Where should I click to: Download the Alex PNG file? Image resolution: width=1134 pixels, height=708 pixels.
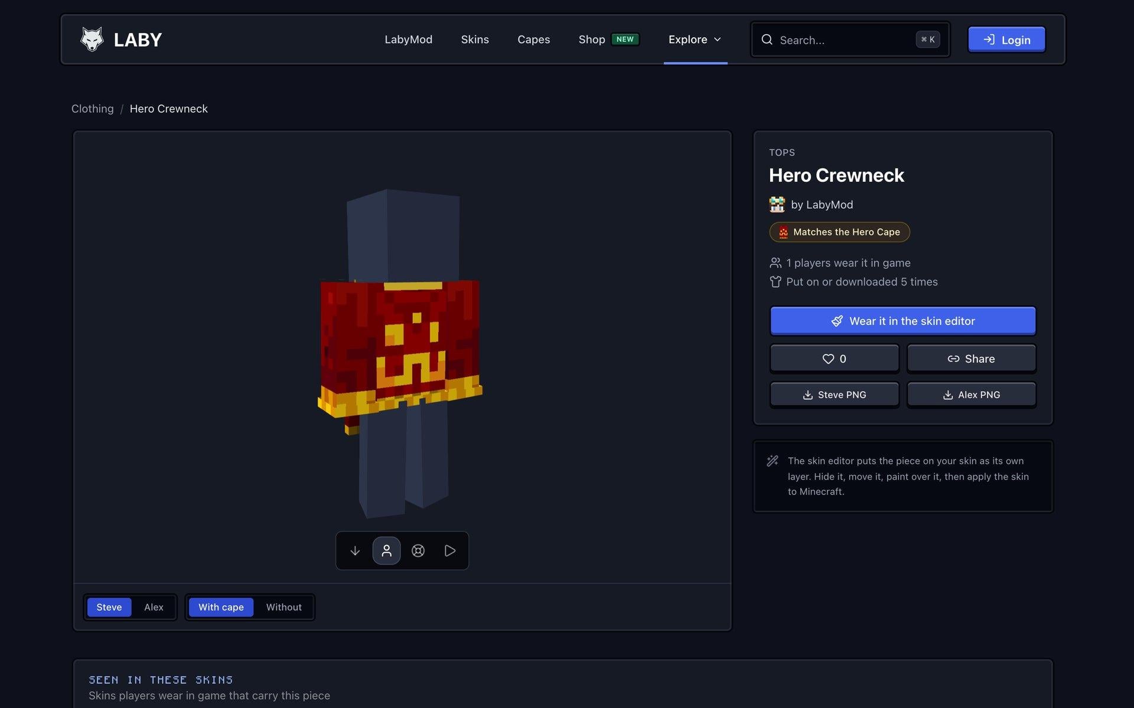[971, 395]
